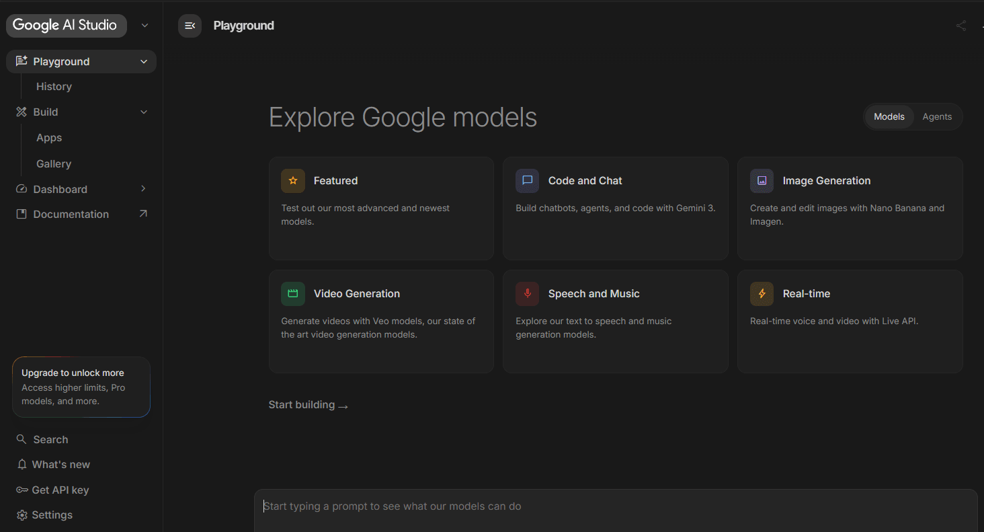The height and width of the screenshot is (532, 984).
Task: Click the Dashboard gauge icon
Action: tap(22, 189)
